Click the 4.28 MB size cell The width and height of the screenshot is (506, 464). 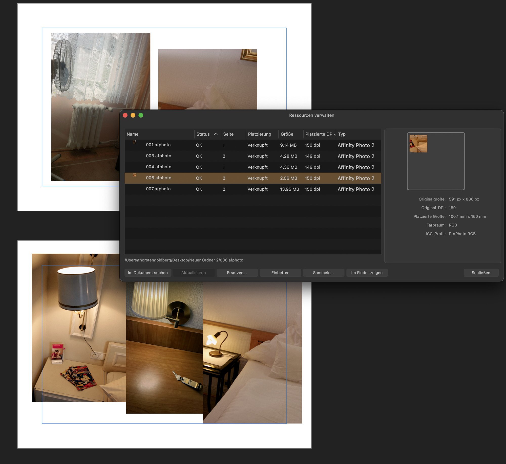click(x=288, y=156)
